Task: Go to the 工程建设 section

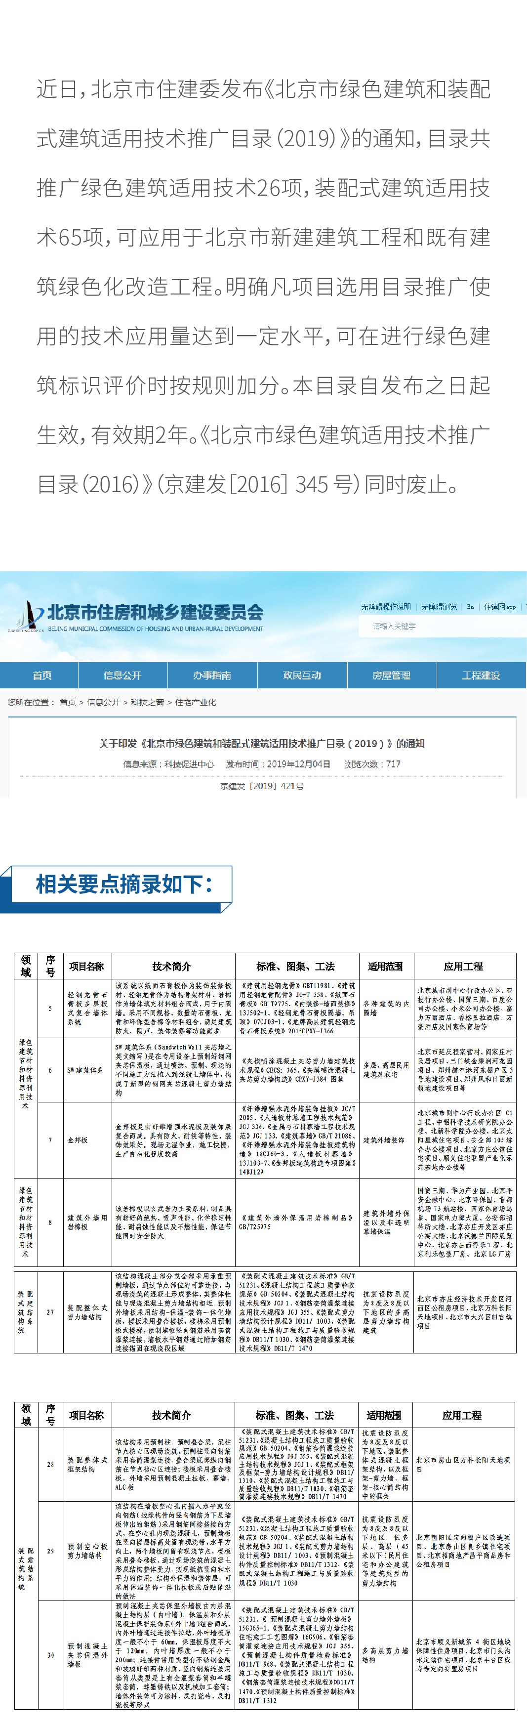Action: (481, 675)
